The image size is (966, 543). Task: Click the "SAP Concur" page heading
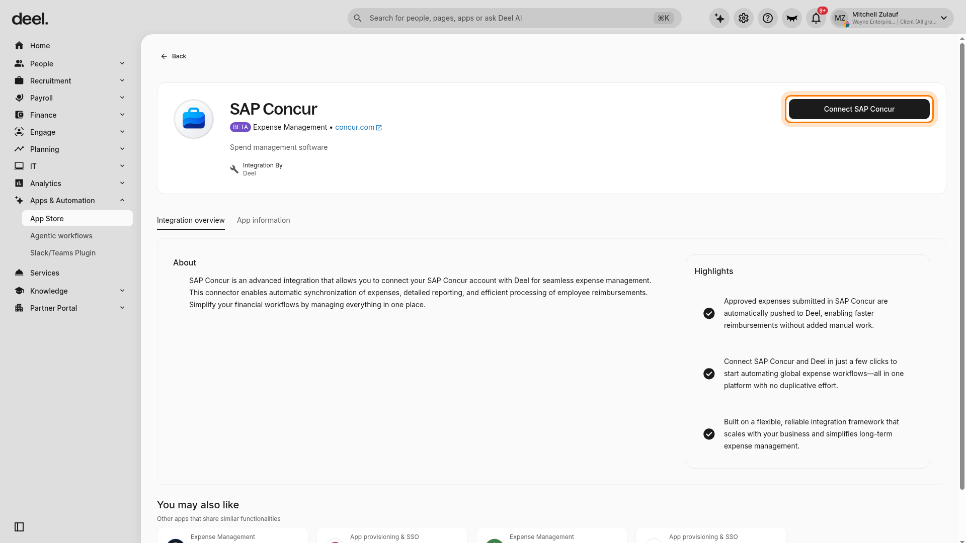coord(273,109)
